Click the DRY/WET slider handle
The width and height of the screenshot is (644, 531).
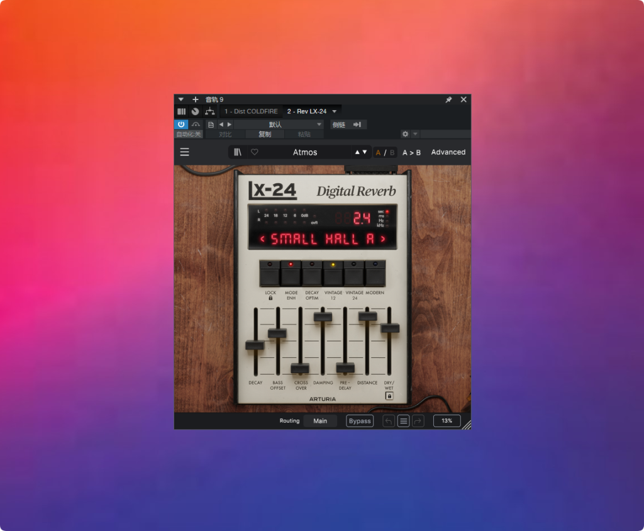(x=390, y=328)
